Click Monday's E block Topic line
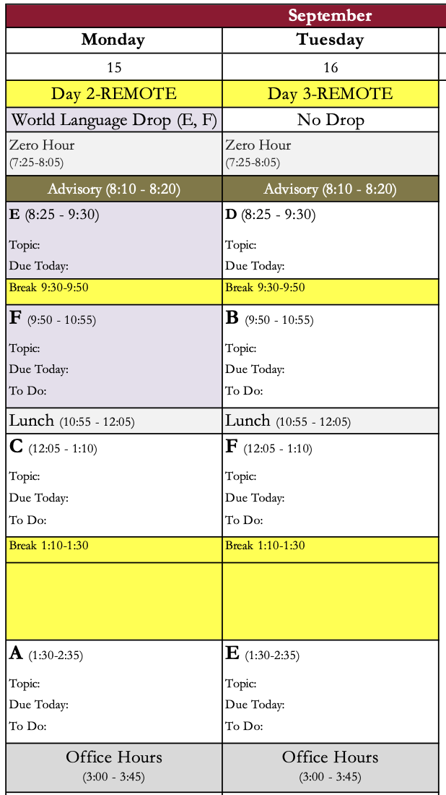 click(x=25, y=245)
